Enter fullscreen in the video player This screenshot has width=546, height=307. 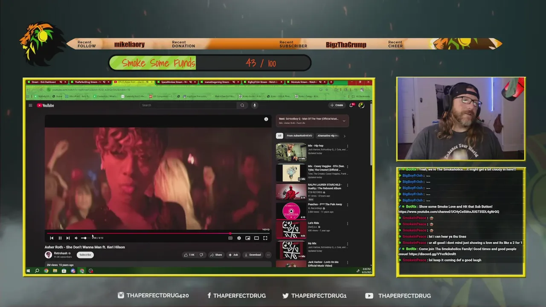click(x=265, y=238)
